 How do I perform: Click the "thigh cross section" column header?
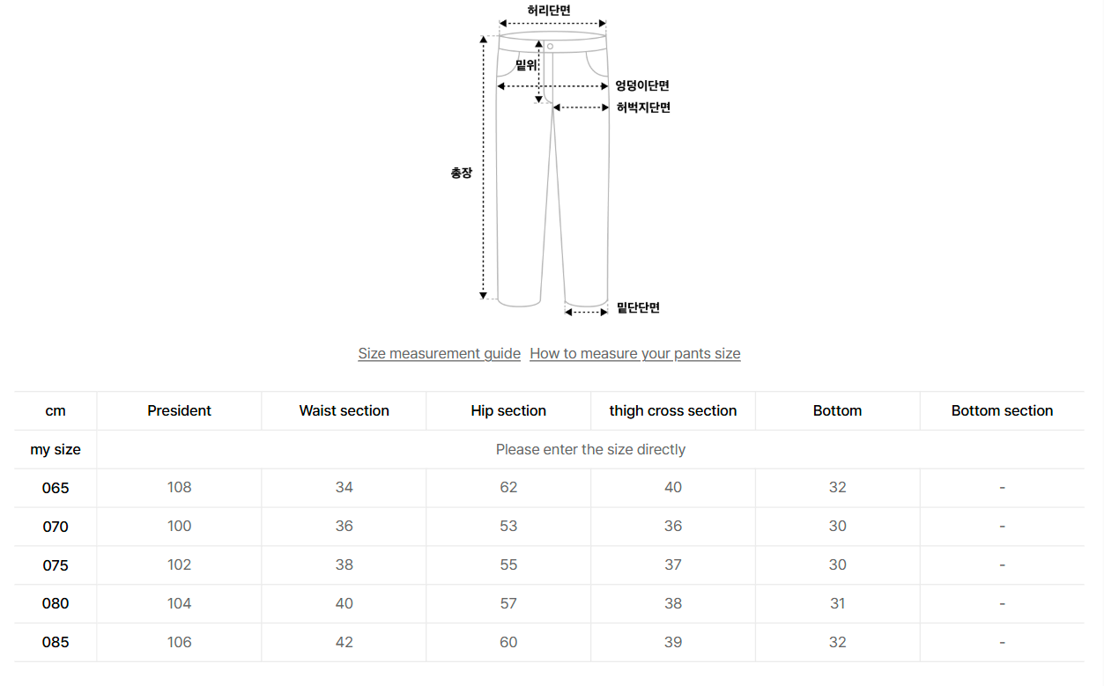click(673, 411)
